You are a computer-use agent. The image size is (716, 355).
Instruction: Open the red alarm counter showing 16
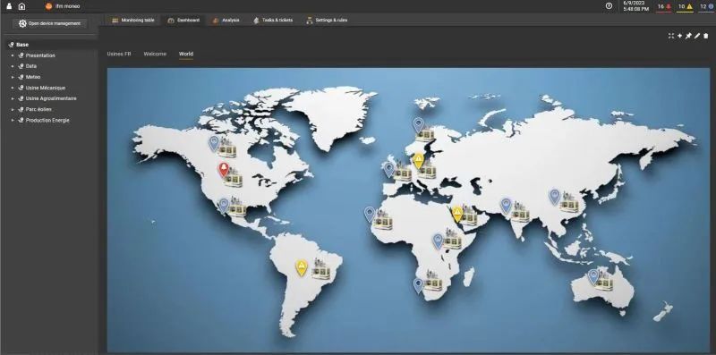664,7
